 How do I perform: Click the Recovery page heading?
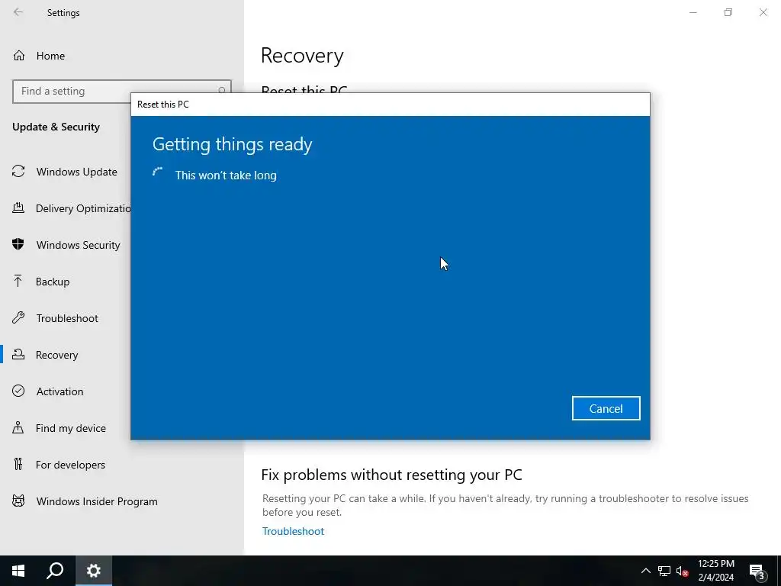pyautogui.click(x=302, y=55)
